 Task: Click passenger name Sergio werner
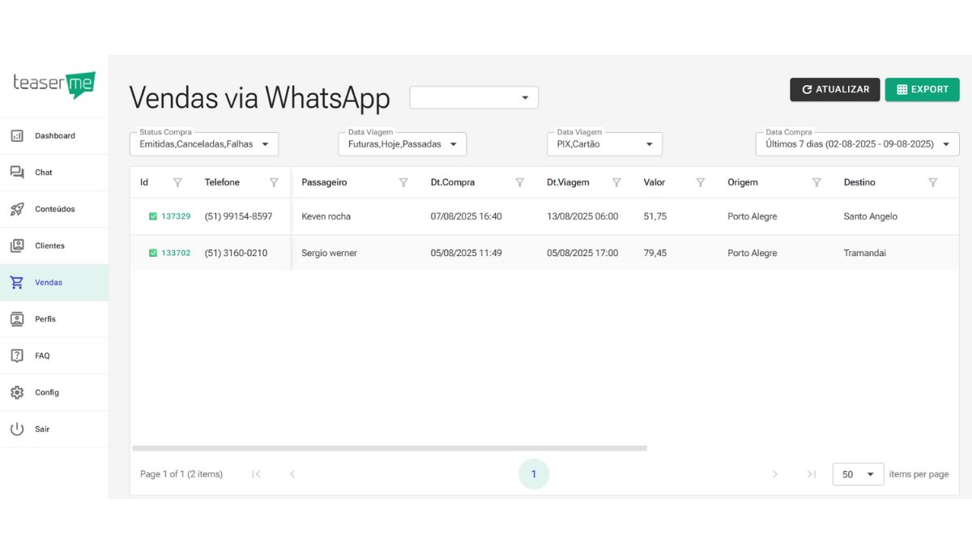329,253
